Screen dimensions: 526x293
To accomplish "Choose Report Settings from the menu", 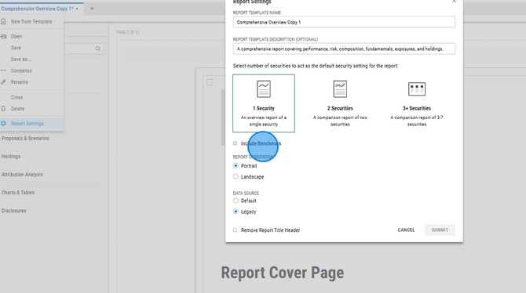I will pyautogui.click(x=32, y=123).
